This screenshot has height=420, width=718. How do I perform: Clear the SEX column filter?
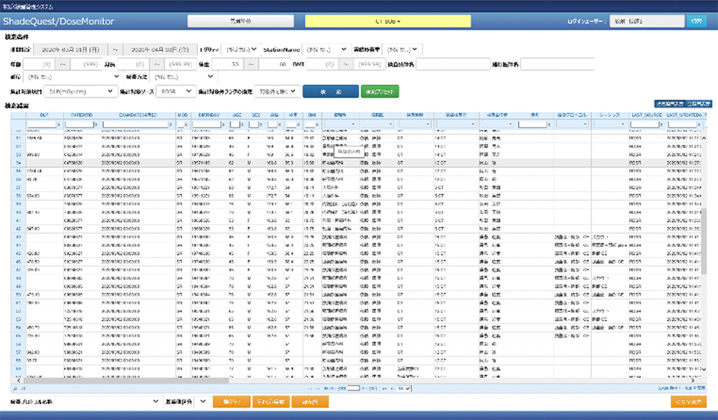tap(261, 125)
